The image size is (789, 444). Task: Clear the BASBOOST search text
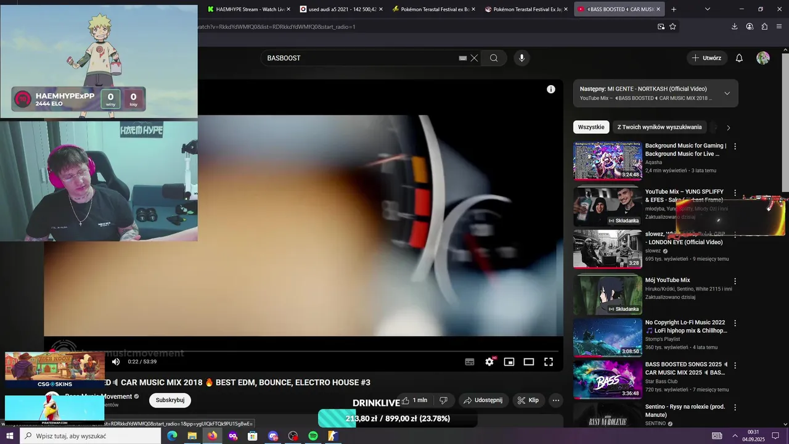click(x=474, y=58)
